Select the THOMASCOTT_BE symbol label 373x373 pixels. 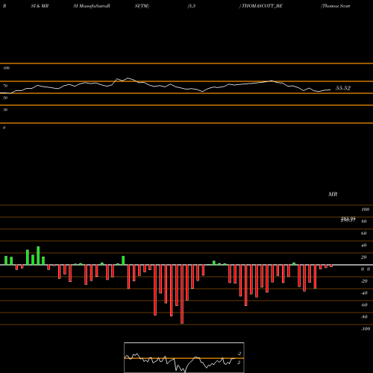pos(262,6)
